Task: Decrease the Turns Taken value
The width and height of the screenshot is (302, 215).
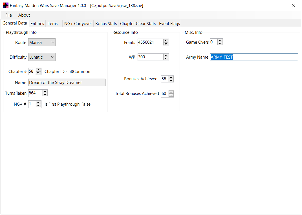Action: 45,95
